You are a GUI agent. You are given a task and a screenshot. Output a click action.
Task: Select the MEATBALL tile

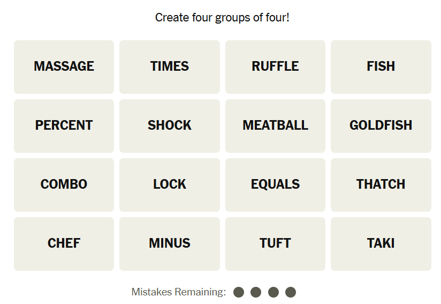(275, 125)
